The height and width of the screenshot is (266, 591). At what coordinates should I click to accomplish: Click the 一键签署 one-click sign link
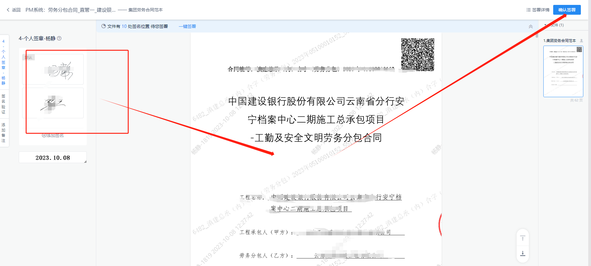click(x=187, y=26)
